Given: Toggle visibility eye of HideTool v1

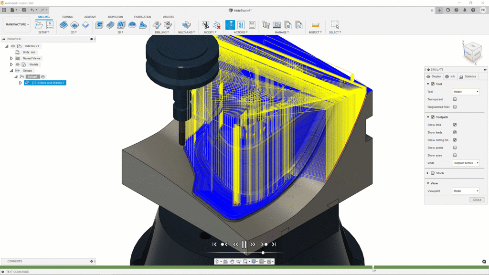Looking at the screenshot, I should 13,46.
